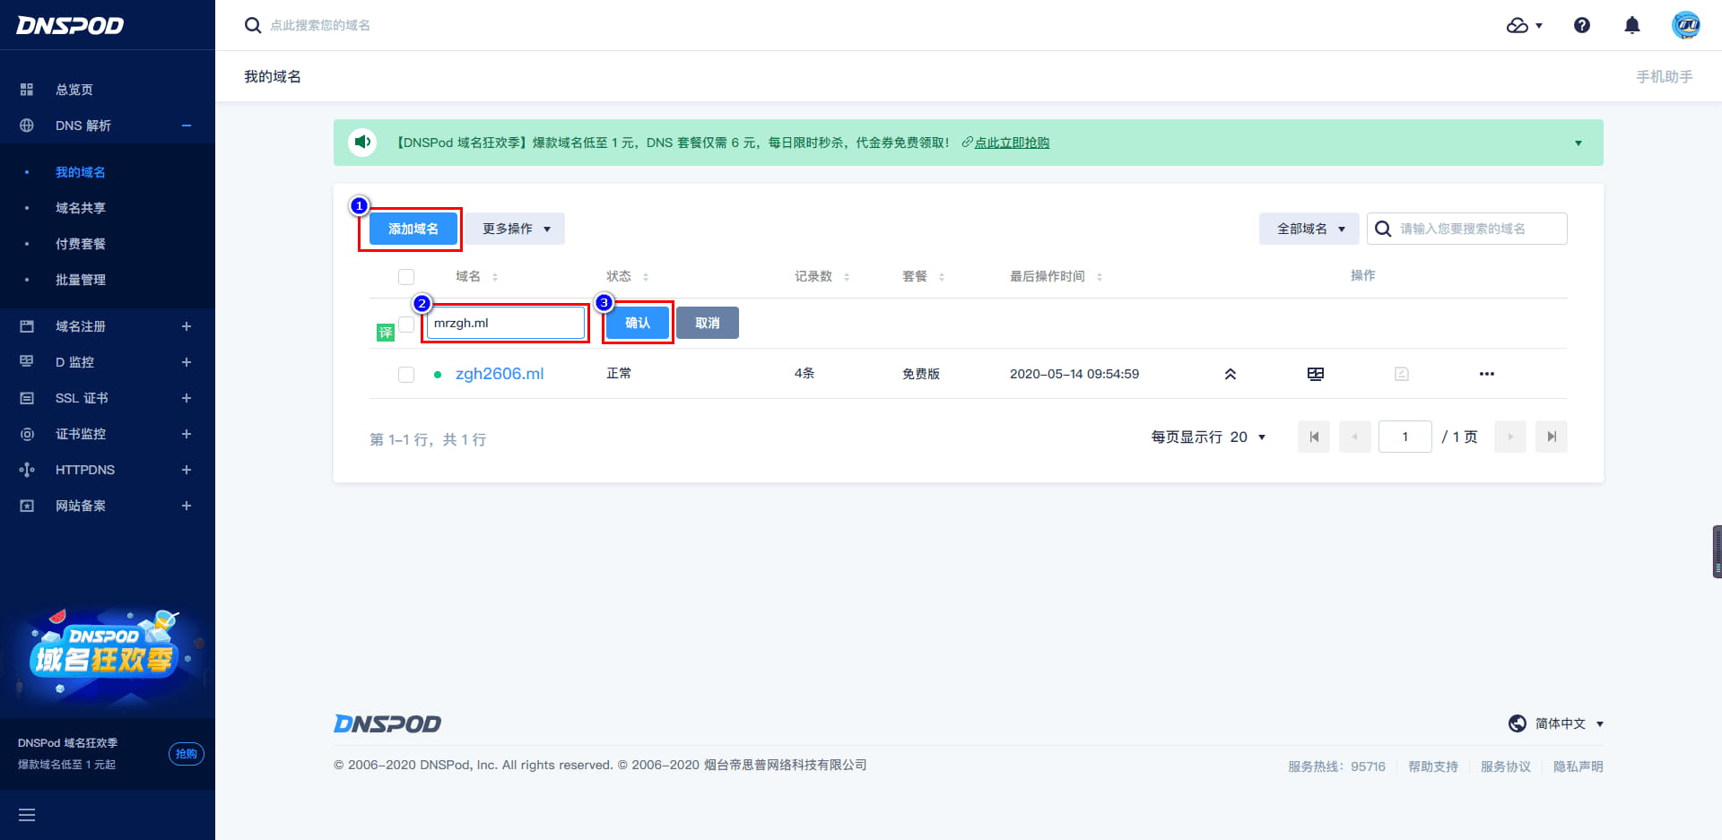The height and width of the screenshot is (840, 1722).
Task: Click the domain search input field
Action: point(1475,229)
